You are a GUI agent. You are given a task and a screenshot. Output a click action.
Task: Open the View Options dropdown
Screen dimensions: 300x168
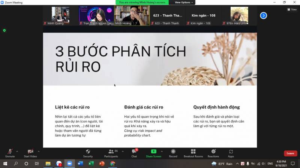coord(184,2)
